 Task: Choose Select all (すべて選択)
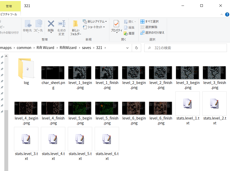tap(149, 22)
